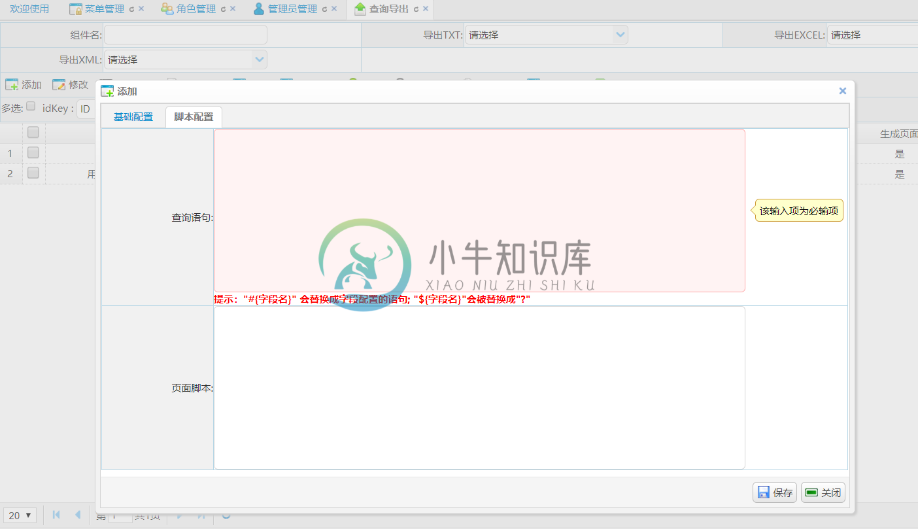Click the 菜单管理 tab icon

point(76,9)
